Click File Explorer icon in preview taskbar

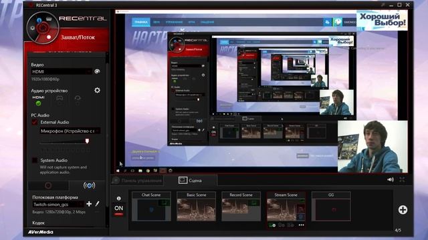point(140,171)
